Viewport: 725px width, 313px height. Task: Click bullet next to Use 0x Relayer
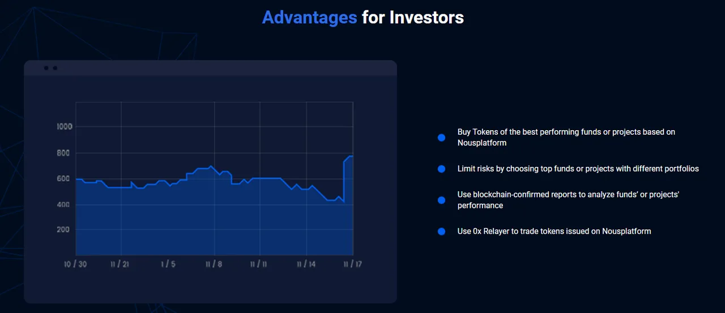tap(442, 231)
